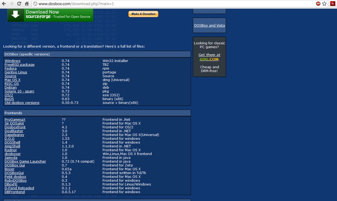Open the DOSBoxGui Tcl/Tk link

(x=14, y=173)
